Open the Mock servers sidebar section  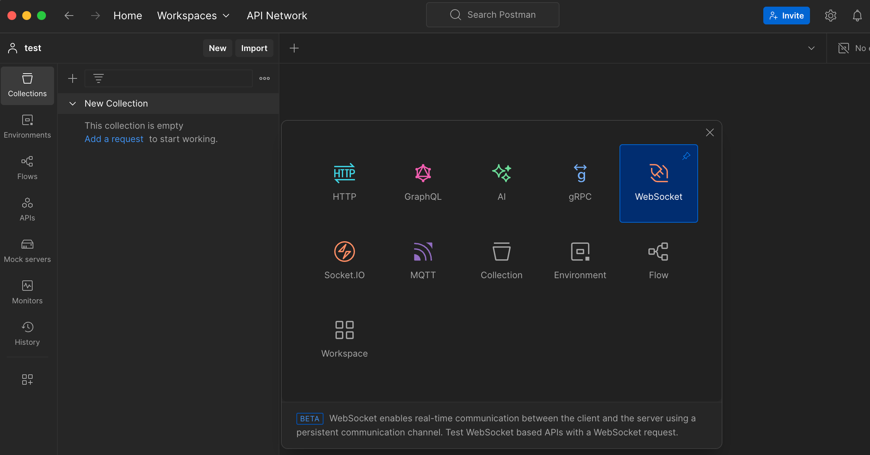pyautogui.click(x=27, y=251)
